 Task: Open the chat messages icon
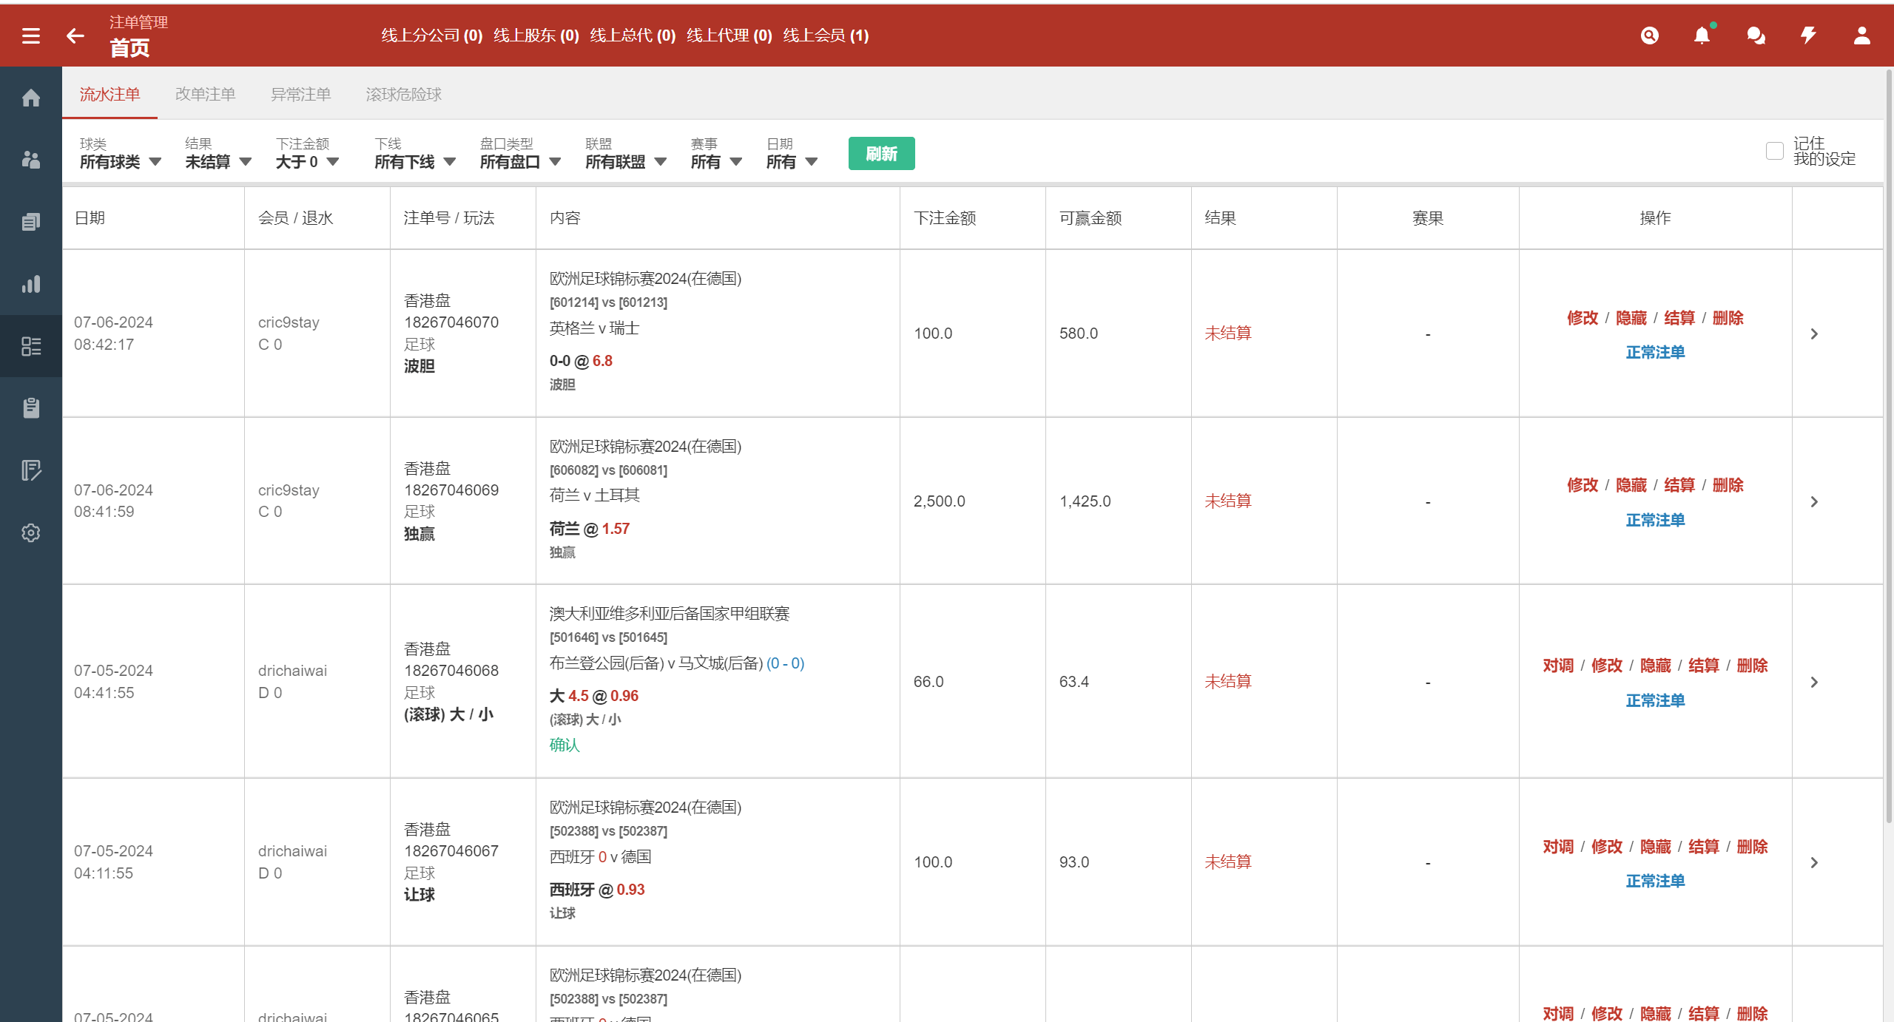(x=1756, y=35)
